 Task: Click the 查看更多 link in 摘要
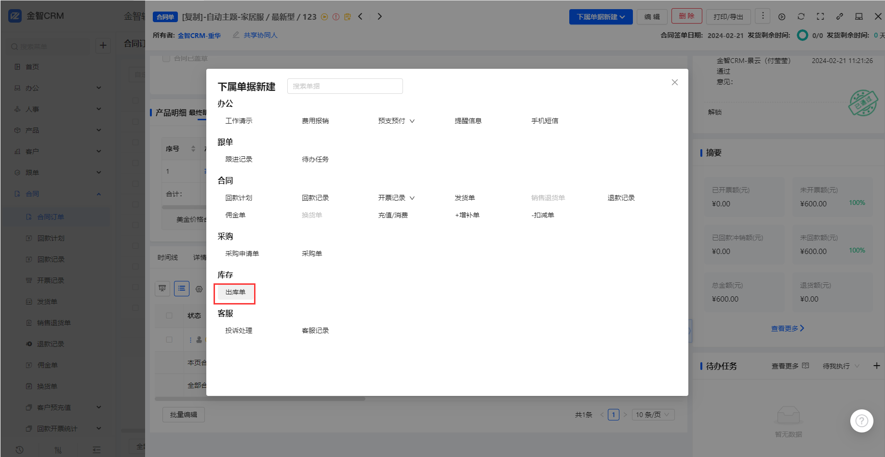(787, 329)
